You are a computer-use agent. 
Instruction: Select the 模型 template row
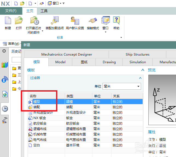(x=85, y=102)
